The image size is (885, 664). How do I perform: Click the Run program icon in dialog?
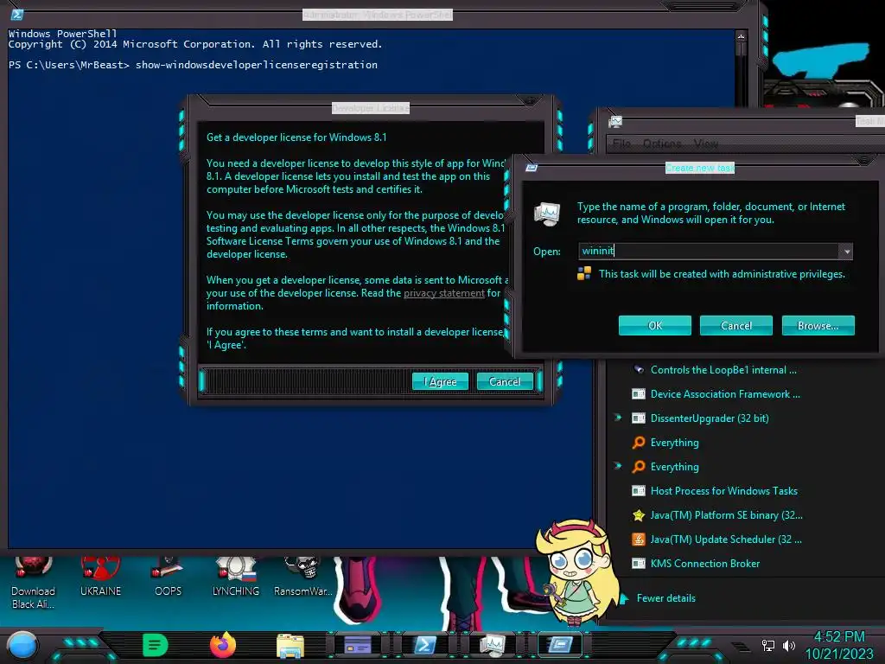pyautogui.click(x=547, y=214)
